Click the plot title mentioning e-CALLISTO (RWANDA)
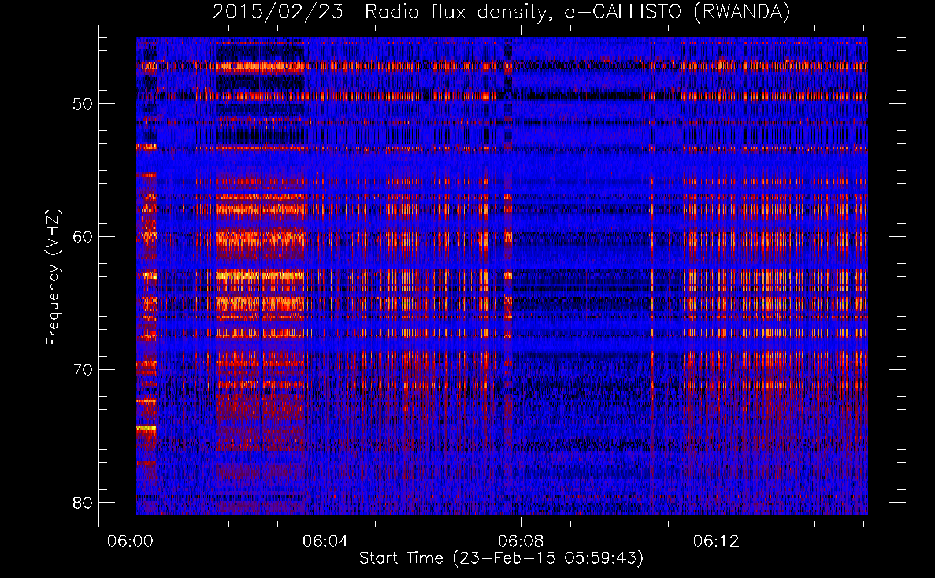The image size is (935, 578). click(501, 12)
